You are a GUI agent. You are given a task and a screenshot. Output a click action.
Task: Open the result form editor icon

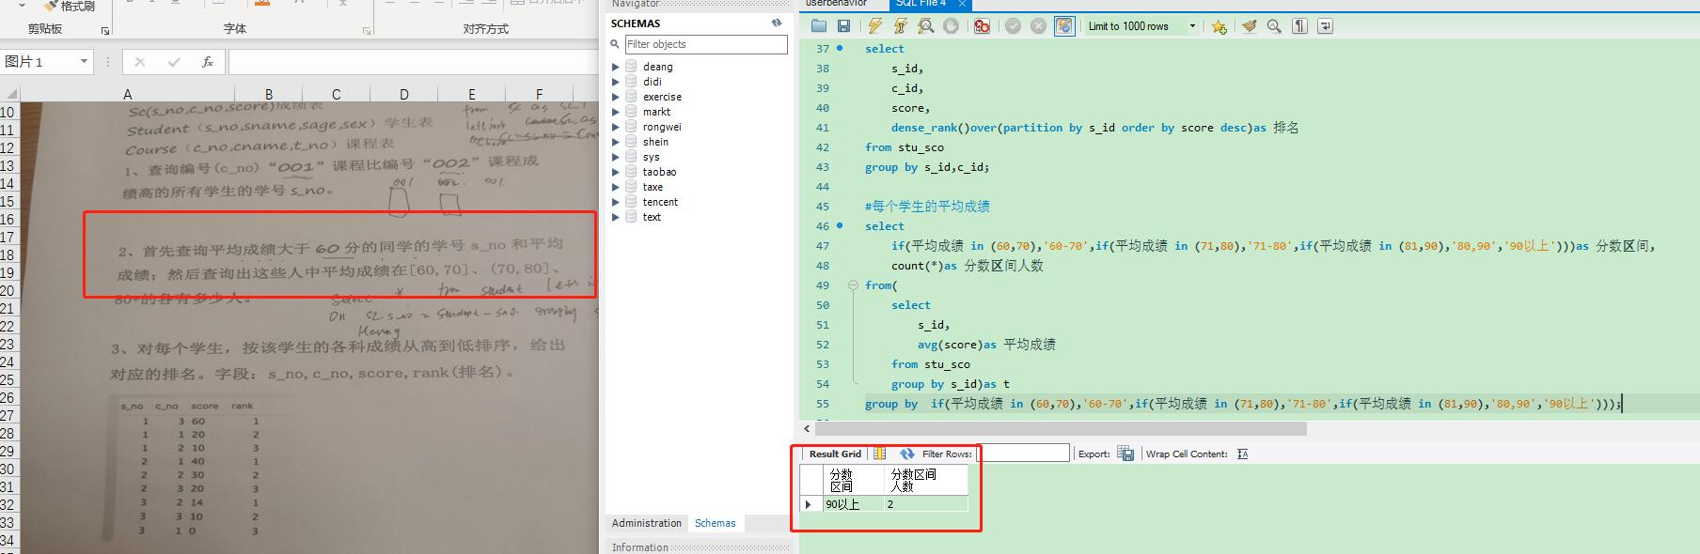879,454
